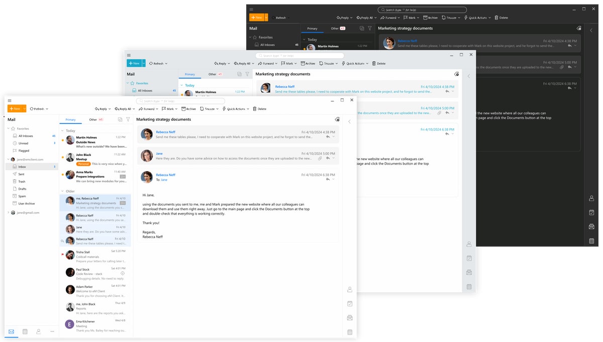Switch to the Other tab in front window
Screen dimensions: 603x342
[93, 120]
